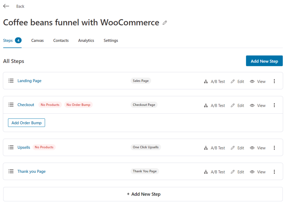The width and height of the screenshot is (286, 204).
Task: Click the No Order Bump badge
Action: 78,105
